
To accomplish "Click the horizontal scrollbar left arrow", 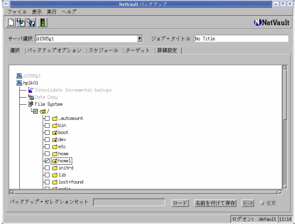I will [x=11, y=192].
